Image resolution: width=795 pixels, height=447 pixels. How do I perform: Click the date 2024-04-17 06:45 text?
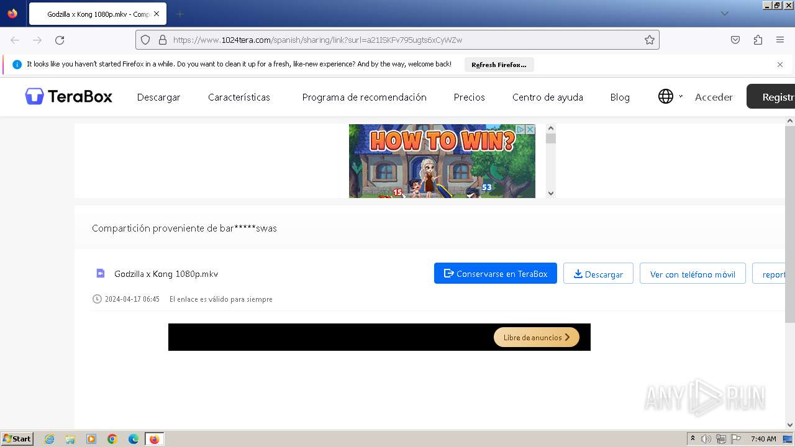click(132, 299)
